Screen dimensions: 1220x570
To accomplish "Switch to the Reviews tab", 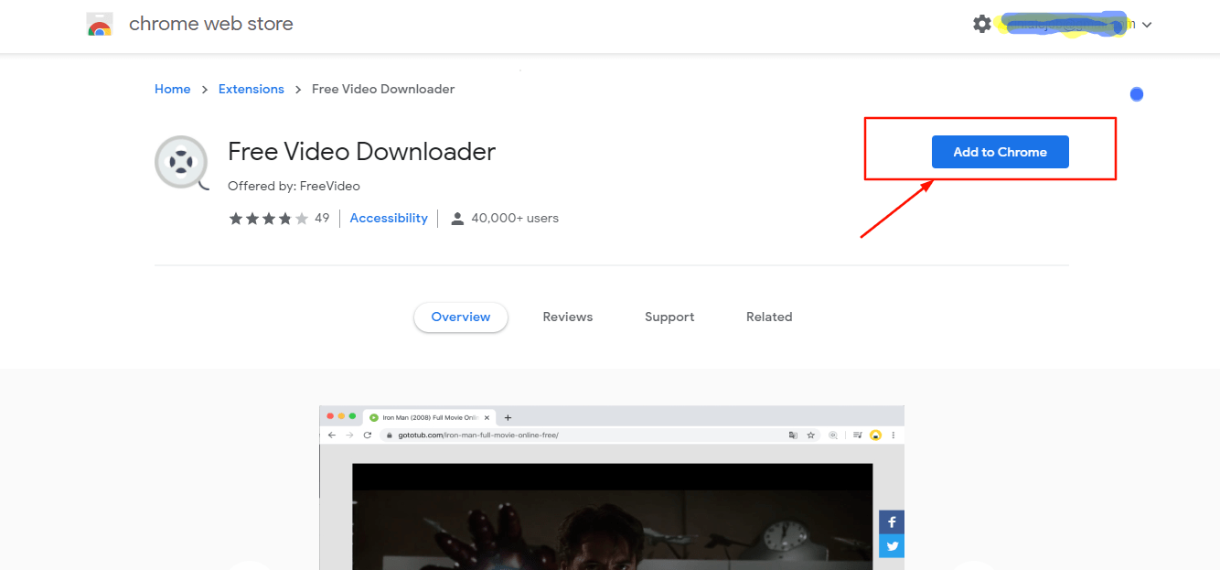I will pos(567,317).
